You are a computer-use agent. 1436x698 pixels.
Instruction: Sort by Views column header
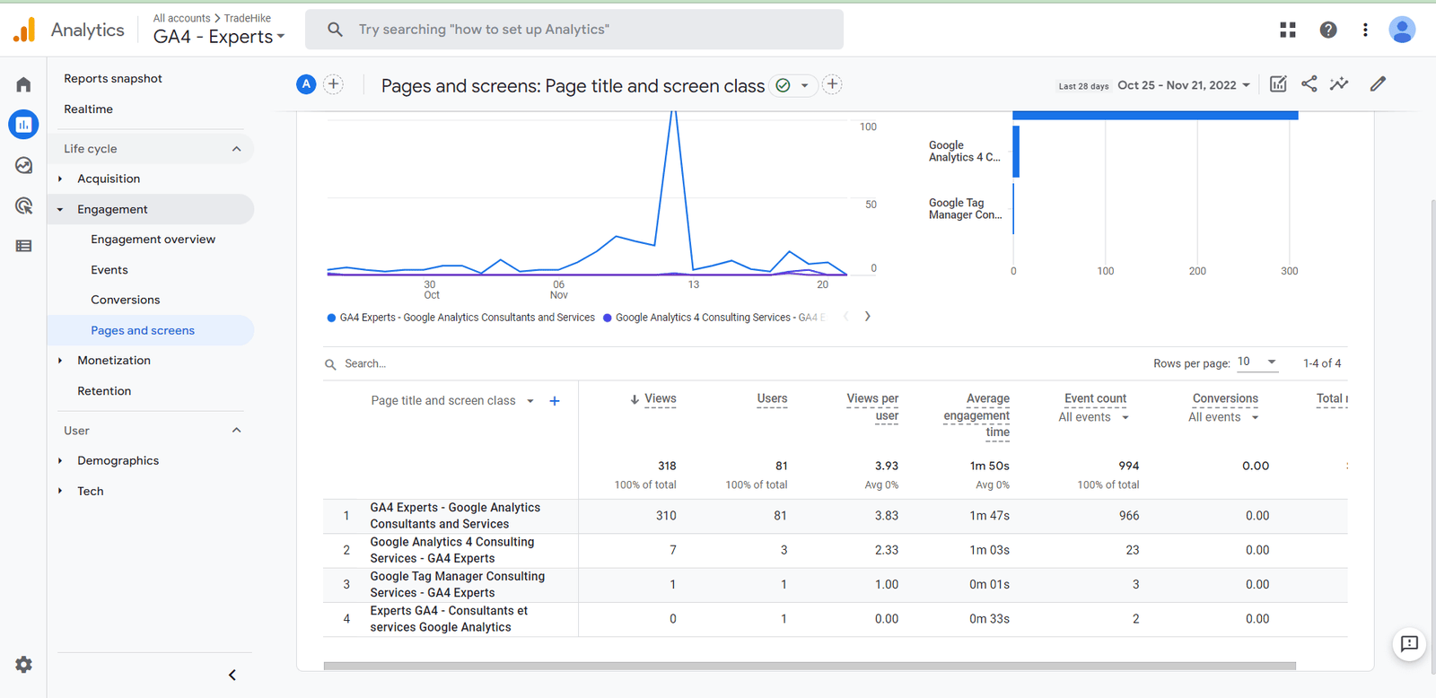[x=660, y=399]
